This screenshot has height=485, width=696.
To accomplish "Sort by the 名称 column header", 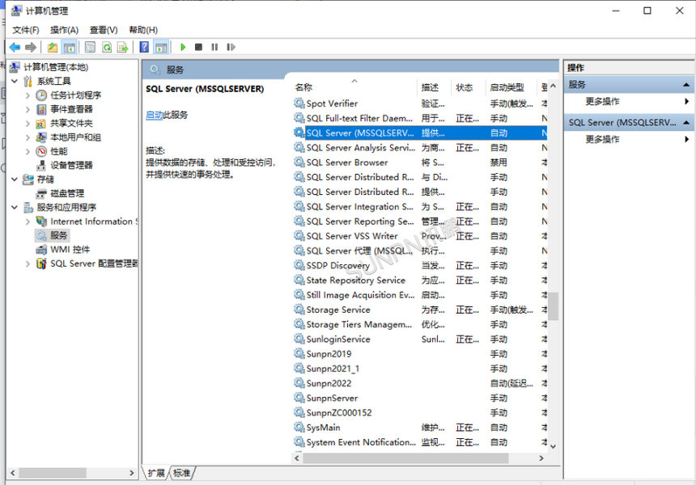I will pyautogui.click(x=355, y=87).
